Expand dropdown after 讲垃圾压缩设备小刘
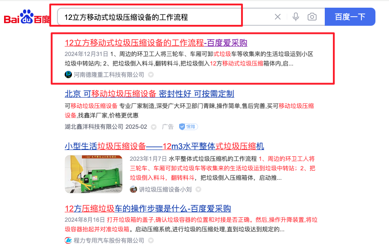389x248 pixels. (198, 190)
